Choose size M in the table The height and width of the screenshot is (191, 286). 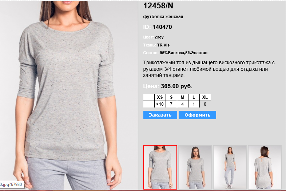click(182, 97)
